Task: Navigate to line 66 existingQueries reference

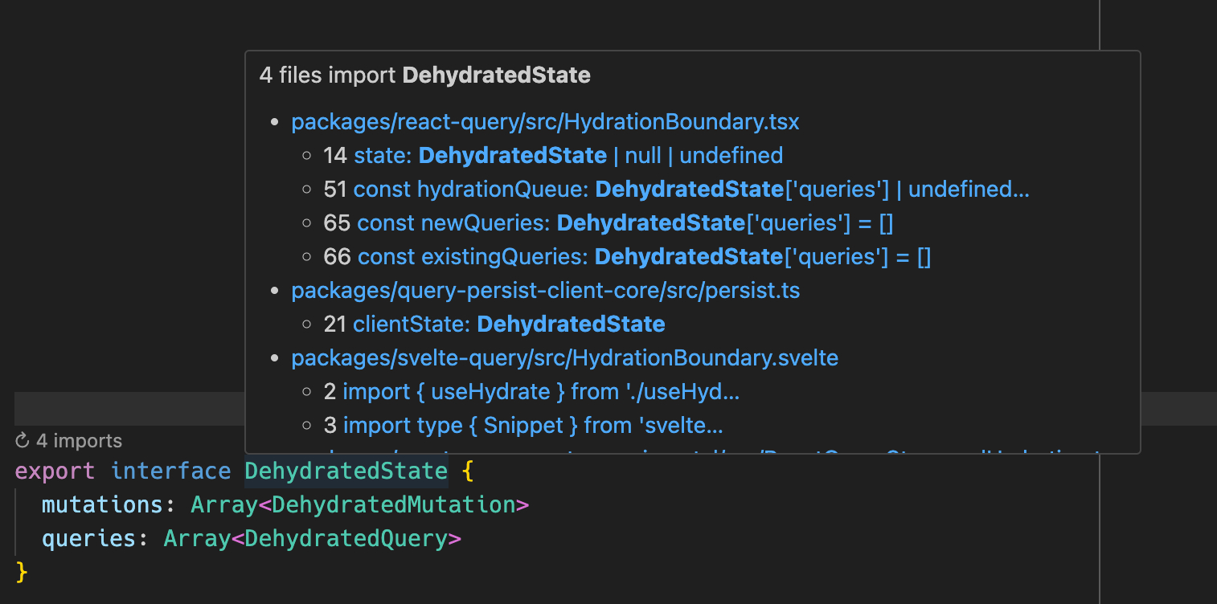Action: pyautogui.click(x=644, y=257)
